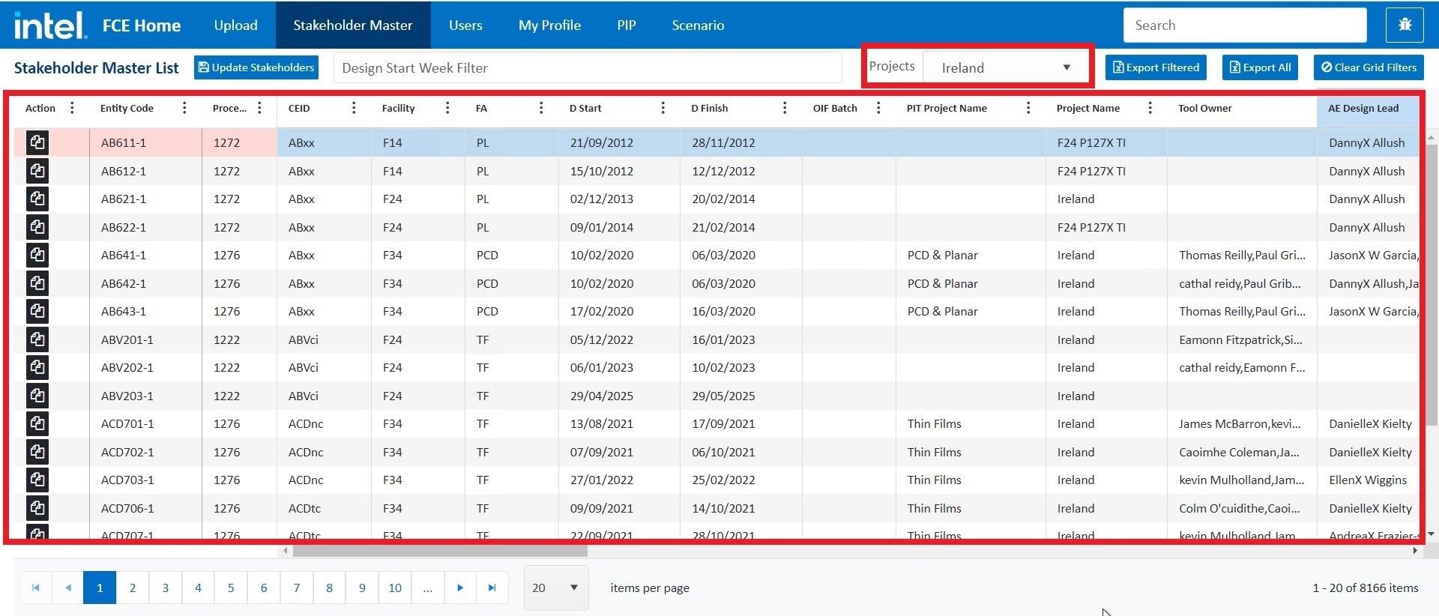The height and width of the screenshot is (616, 1439).
Task: Click the Export Filtered button
Action: pos(1156,67)
